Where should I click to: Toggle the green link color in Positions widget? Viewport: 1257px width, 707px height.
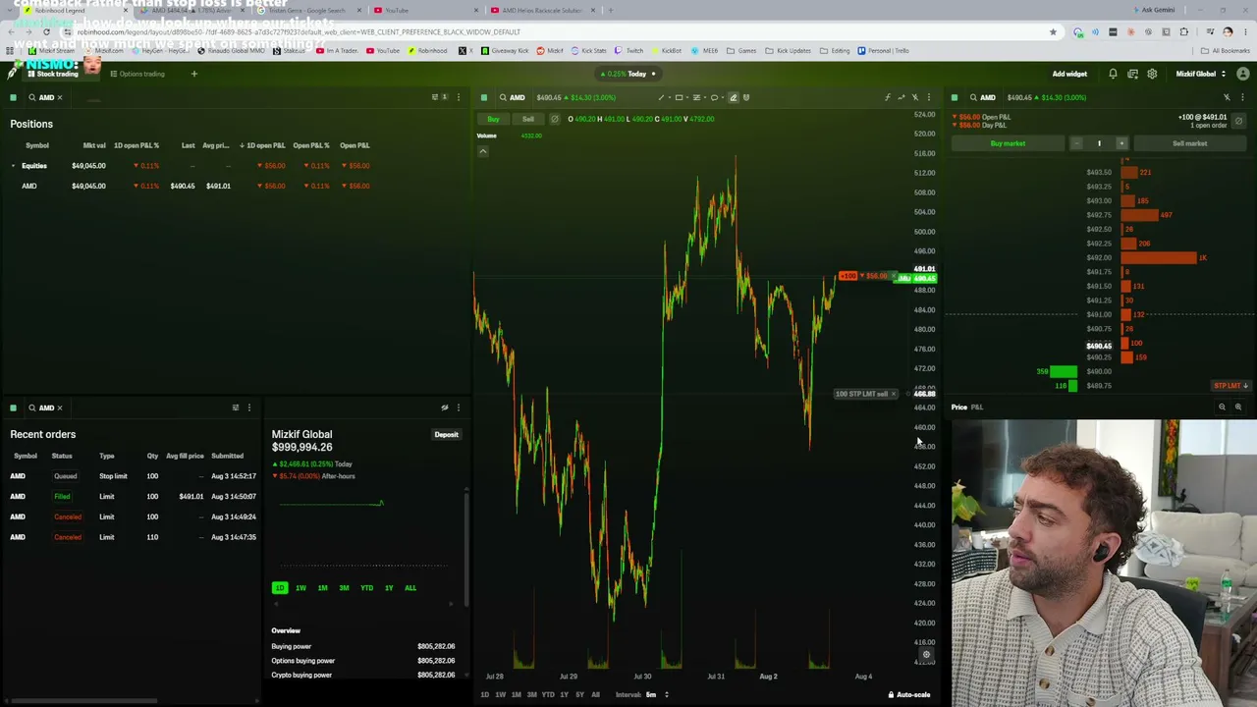pos(13,97)
